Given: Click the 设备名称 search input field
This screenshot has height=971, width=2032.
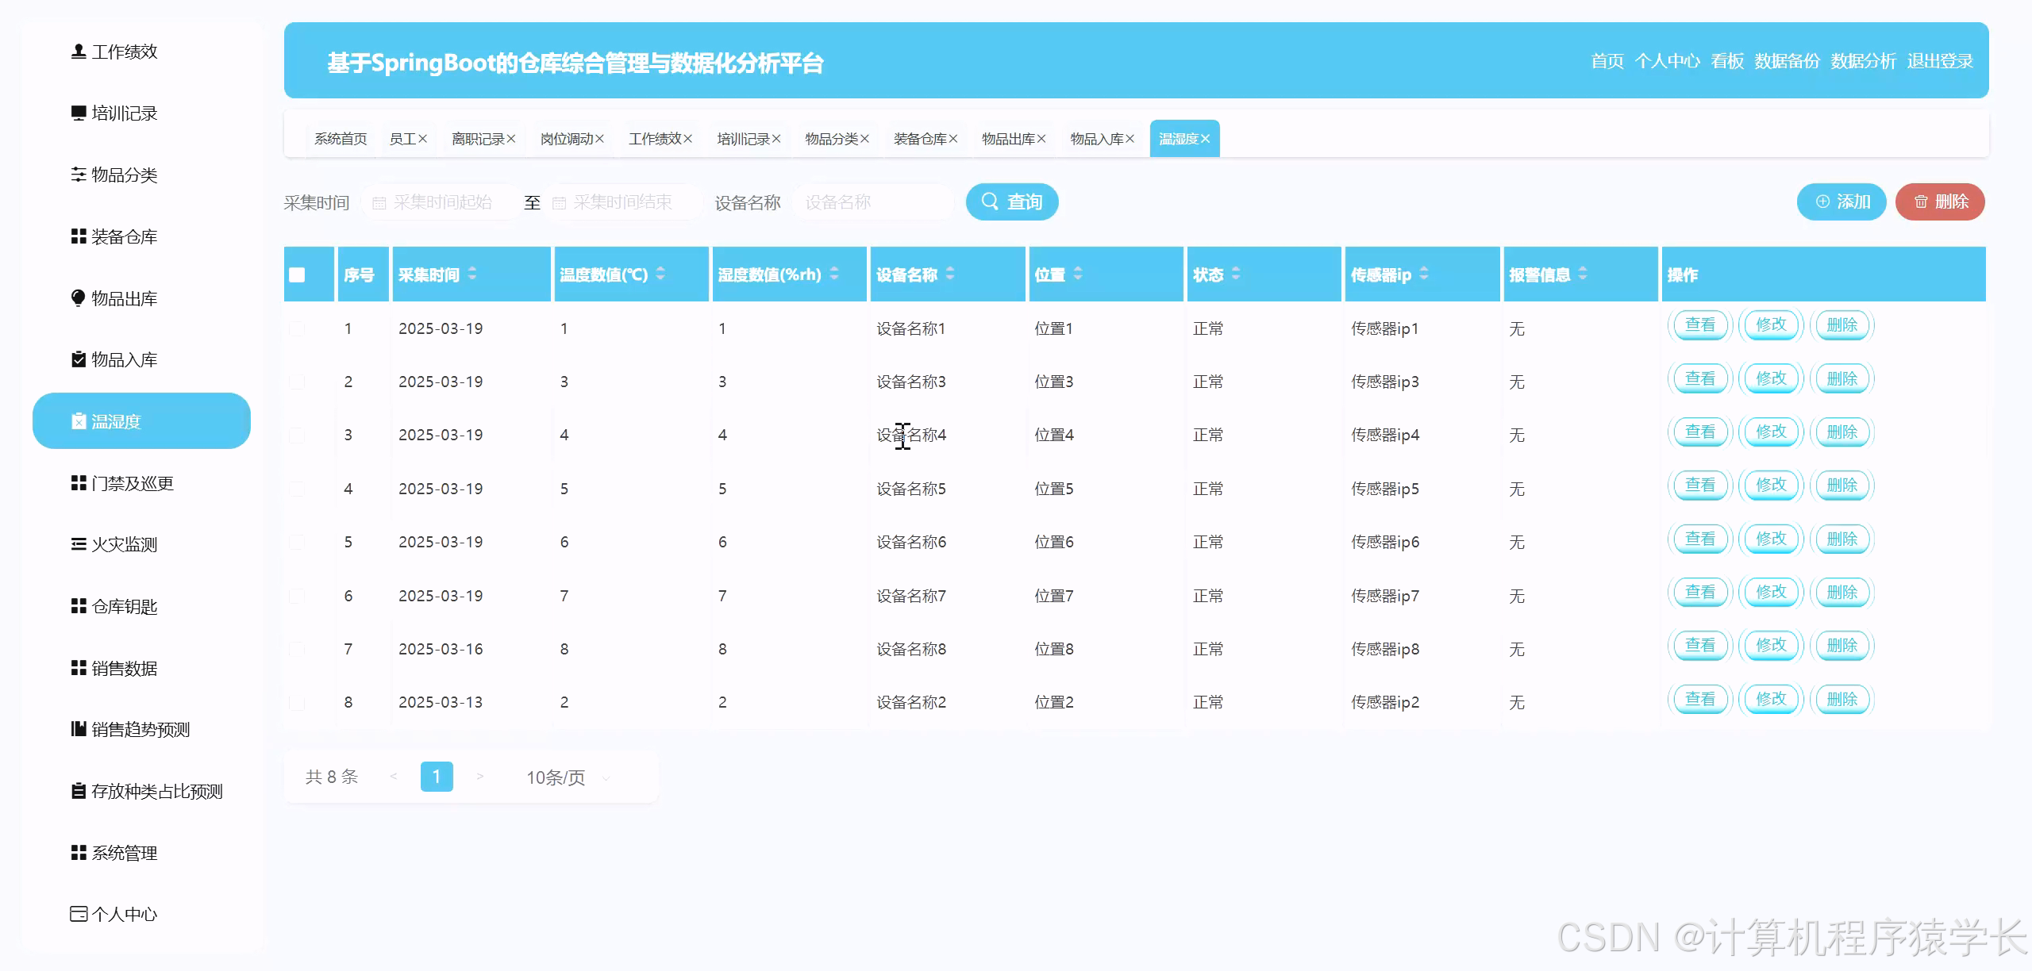Looking at the screenshot, I should [873, 201].
